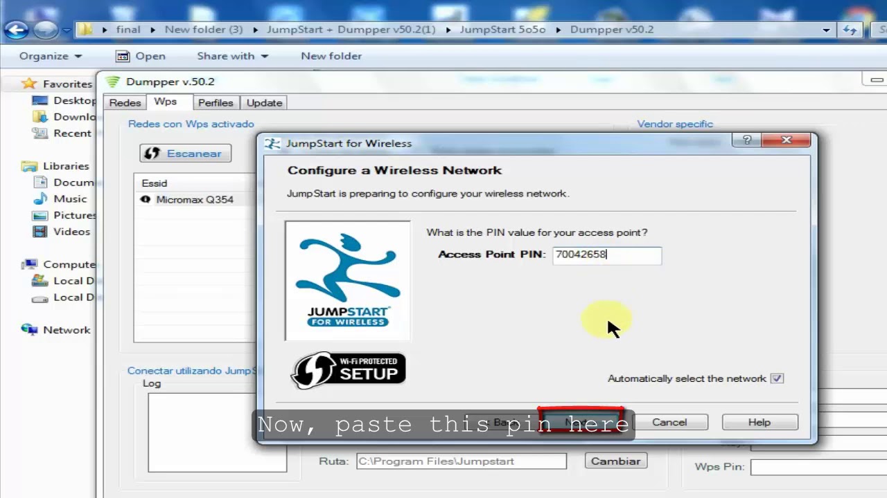The image size is (887, 498).
Task: Open the recent locations arrow beside navigation buttons
Action: pyautogui.click(x=67, y=30)
